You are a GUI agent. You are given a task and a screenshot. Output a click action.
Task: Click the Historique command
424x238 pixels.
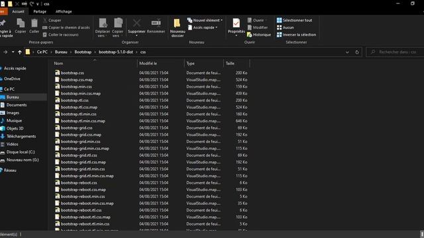click(259, 34)
